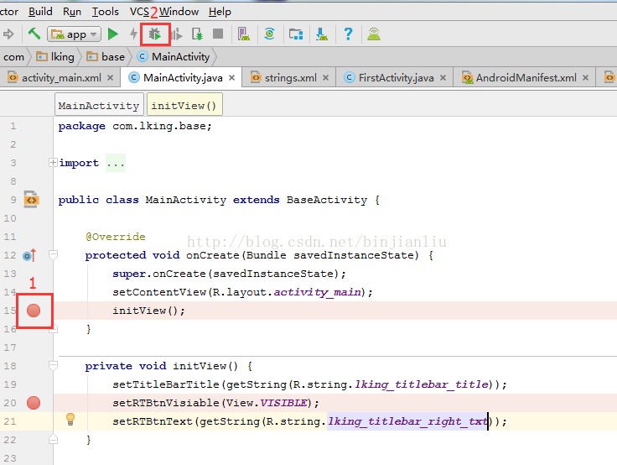This screenshot has height=465, width=617.
Task: Click the run with coverage icon
Action: [177, 34]
